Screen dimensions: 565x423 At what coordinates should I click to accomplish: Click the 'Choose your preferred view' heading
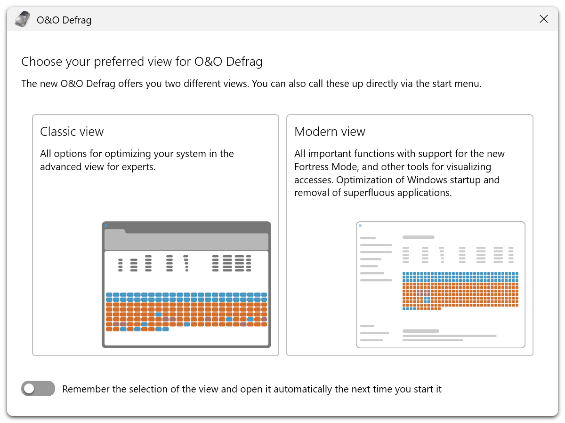click(142, 62)
